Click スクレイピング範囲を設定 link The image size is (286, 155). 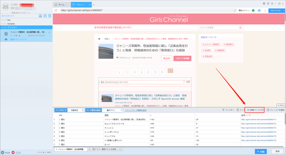point(136,110)
